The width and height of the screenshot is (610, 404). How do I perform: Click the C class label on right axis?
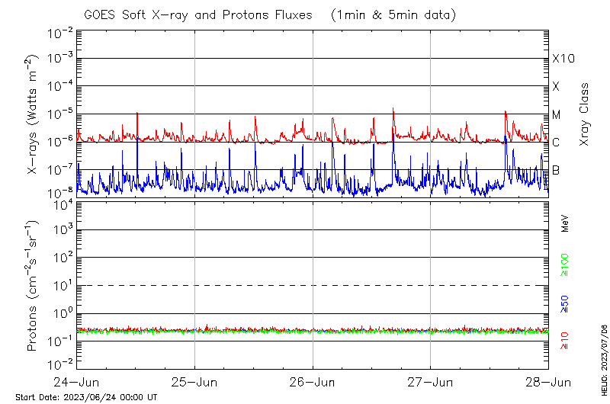point(556,143)
